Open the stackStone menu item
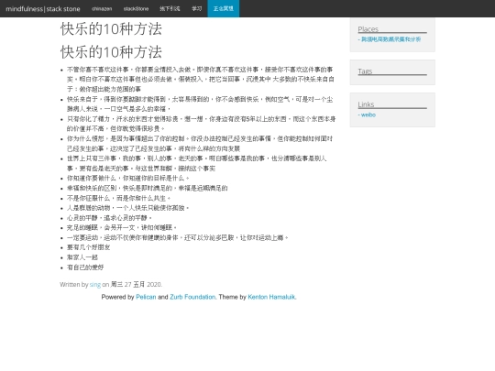 (x=136, y=9)
